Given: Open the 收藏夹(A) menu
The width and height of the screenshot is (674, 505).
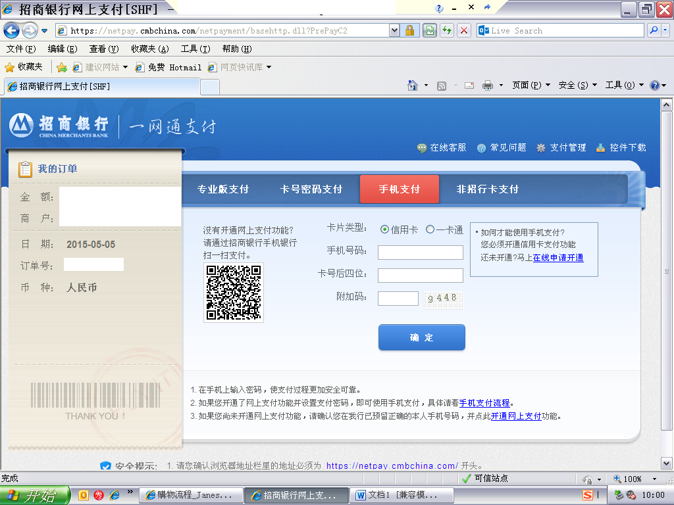Looking at the screenshot, I should (150, 49).
